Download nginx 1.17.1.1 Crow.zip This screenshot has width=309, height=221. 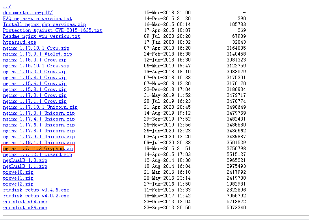[35, 101]
